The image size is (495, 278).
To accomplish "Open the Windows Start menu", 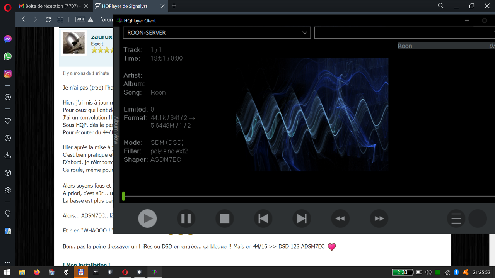I will pos(7,272).
